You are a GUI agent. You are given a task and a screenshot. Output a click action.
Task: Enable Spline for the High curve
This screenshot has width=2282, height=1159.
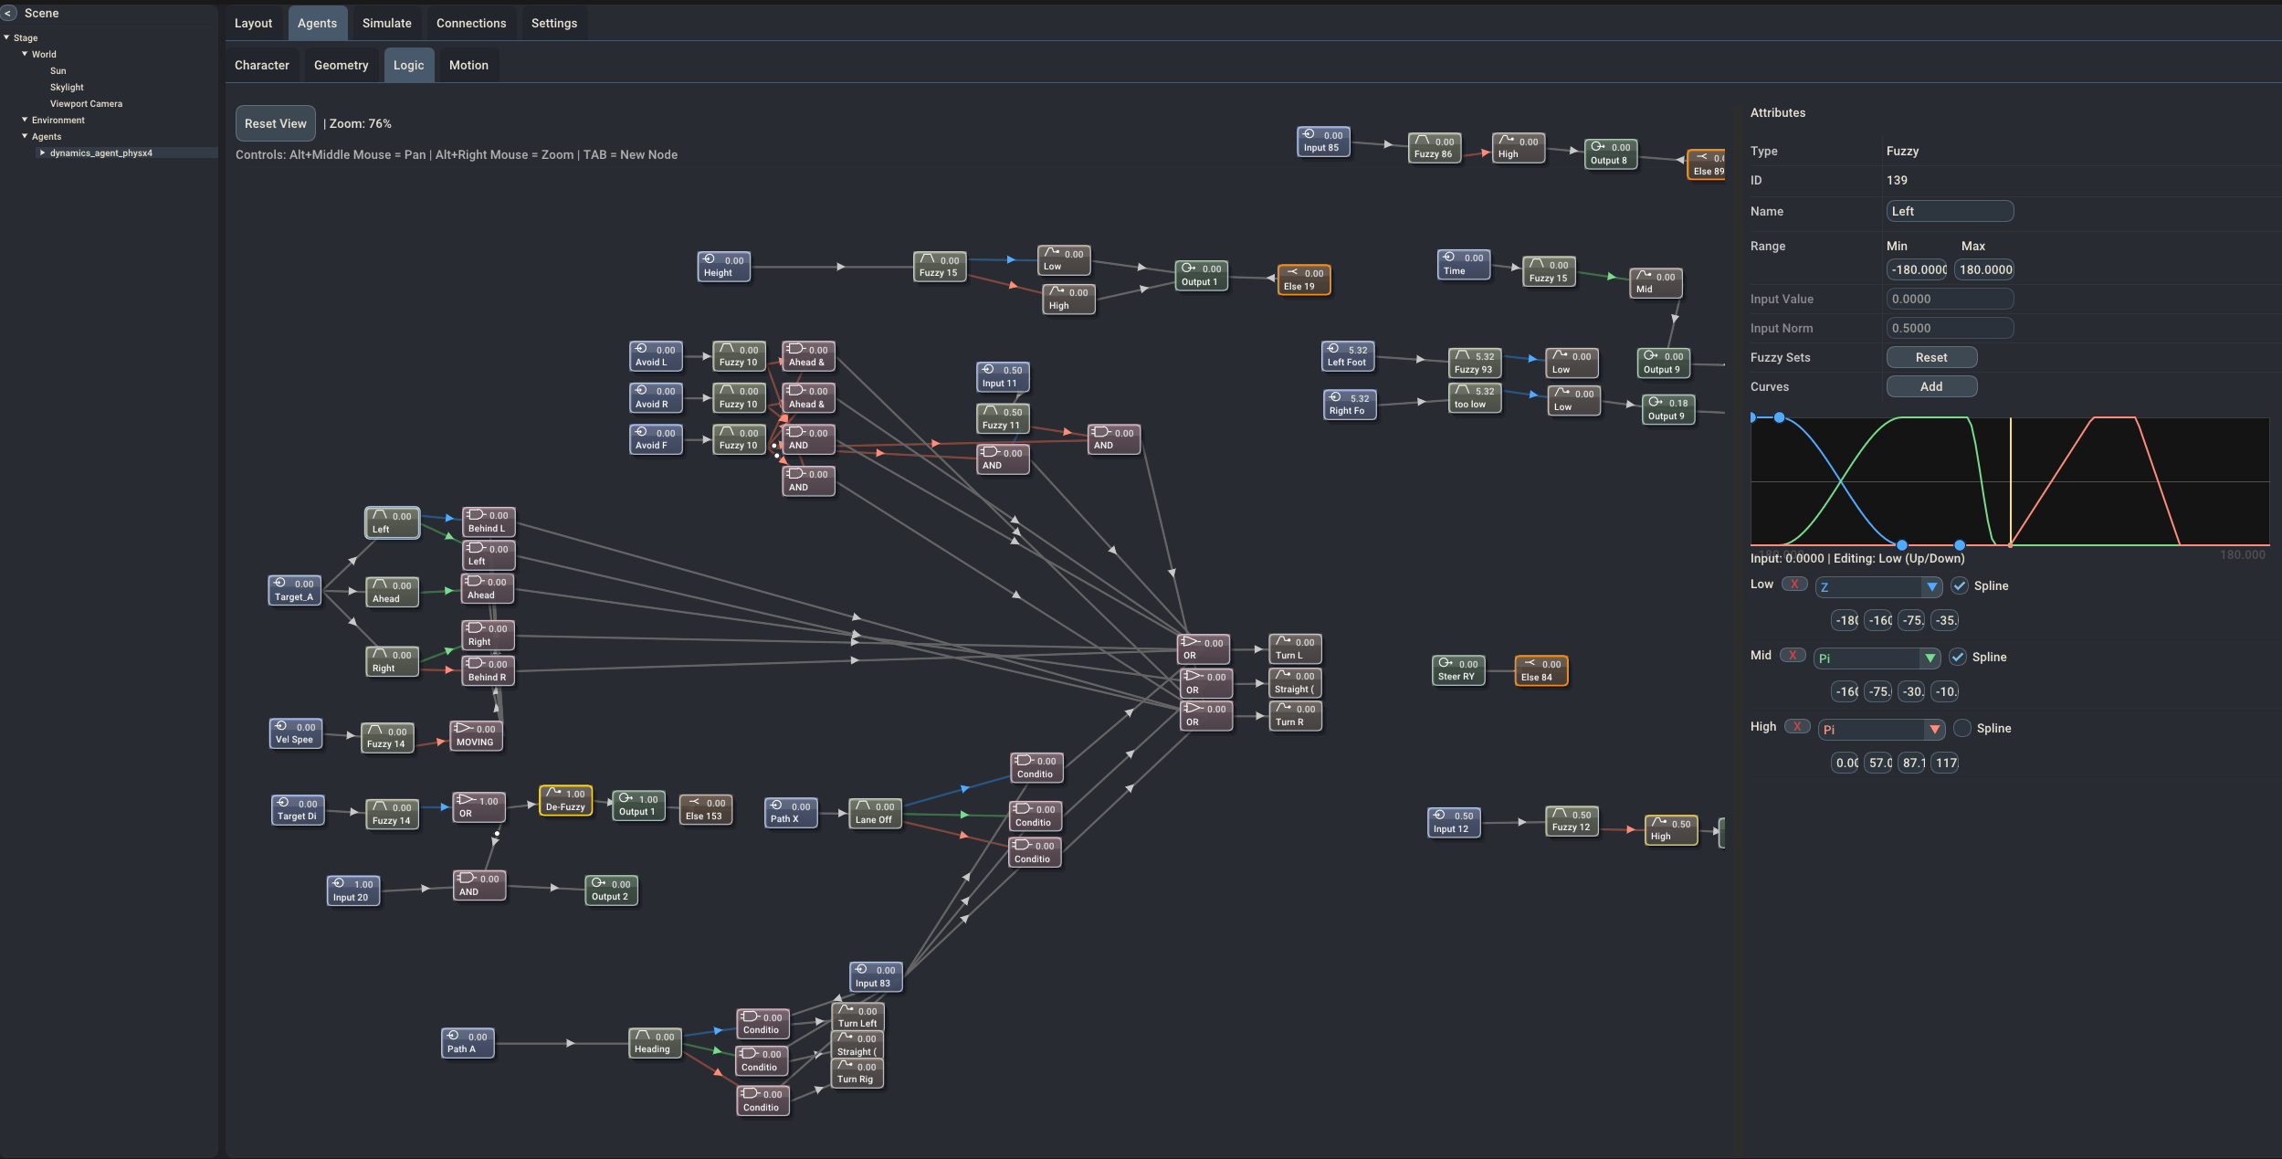(1961, 729)
